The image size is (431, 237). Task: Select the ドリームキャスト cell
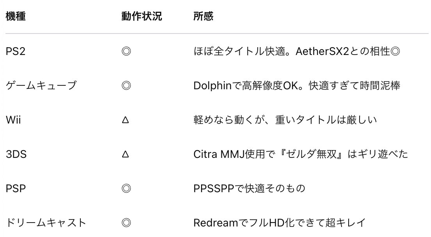click(46, 223)
